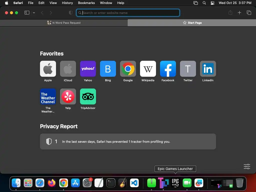
Task: Open App Store from the Dock
Action: pos(75,183)
